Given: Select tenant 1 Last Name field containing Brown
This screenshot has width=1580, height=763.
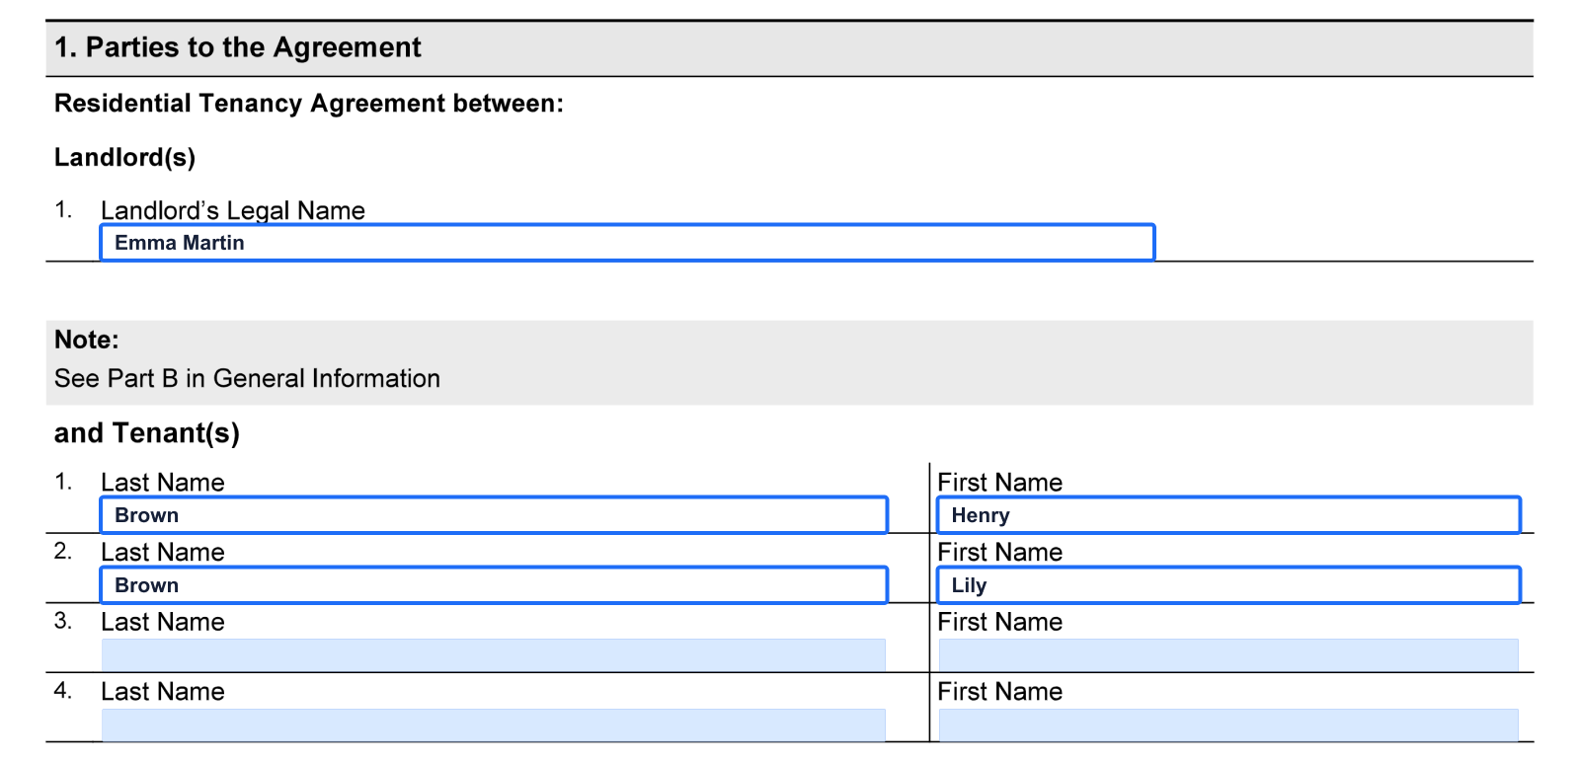Looking at the screenshot, I should [494, 514].
